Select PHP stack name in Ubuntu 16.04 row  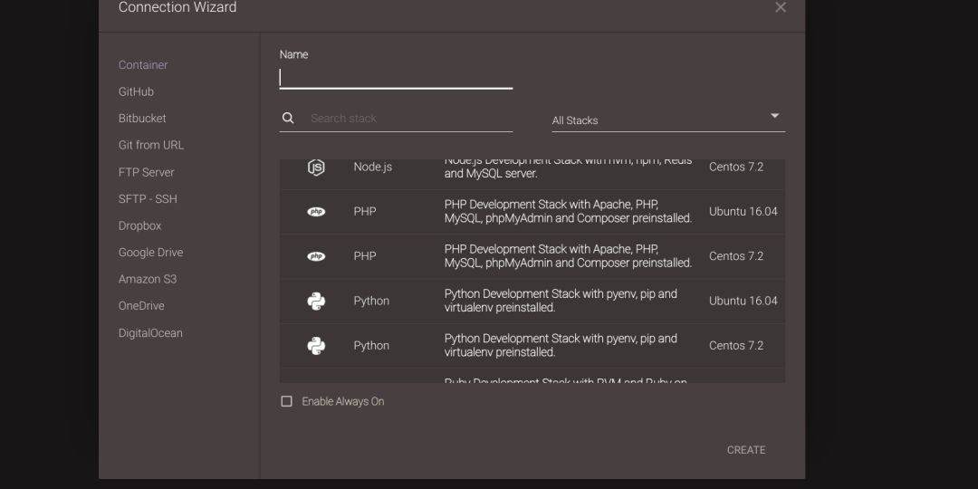[x=365, y=212]
